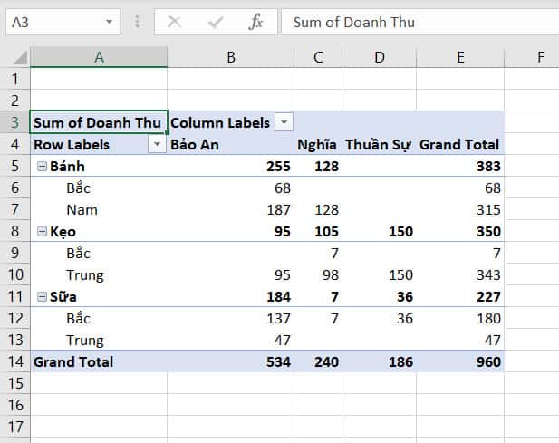Select column C header

[x=318, y=57]
